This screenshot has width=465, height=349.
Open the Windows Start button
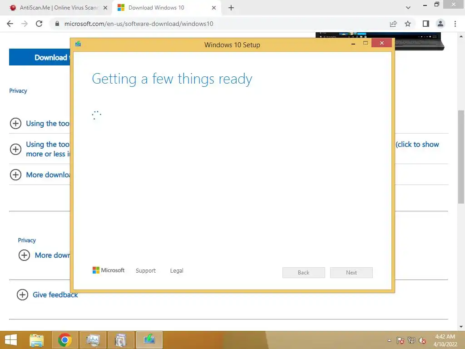(11, 340)
